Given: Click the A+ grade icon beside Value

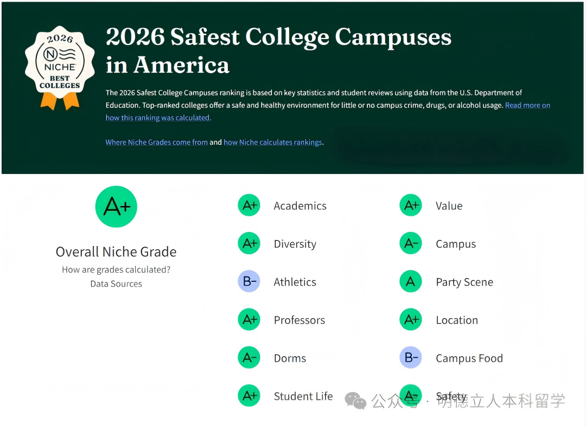Looking at the screenshot, I should tap(411, 205).
